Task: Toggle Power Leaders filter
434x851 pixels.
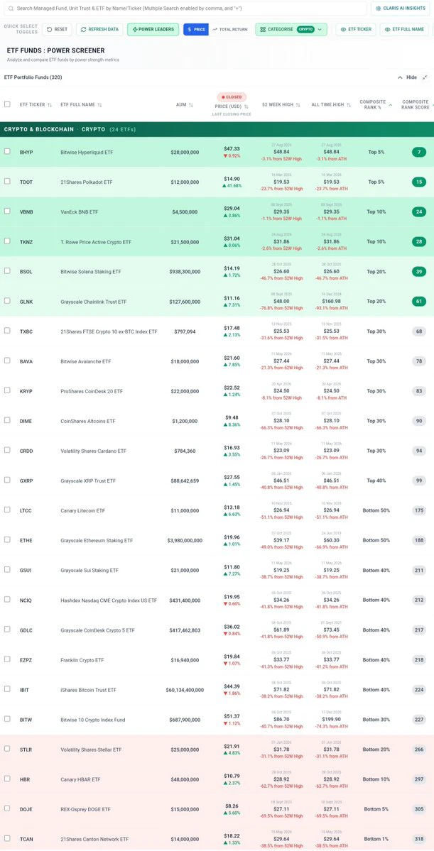Action: coord(153,29)
